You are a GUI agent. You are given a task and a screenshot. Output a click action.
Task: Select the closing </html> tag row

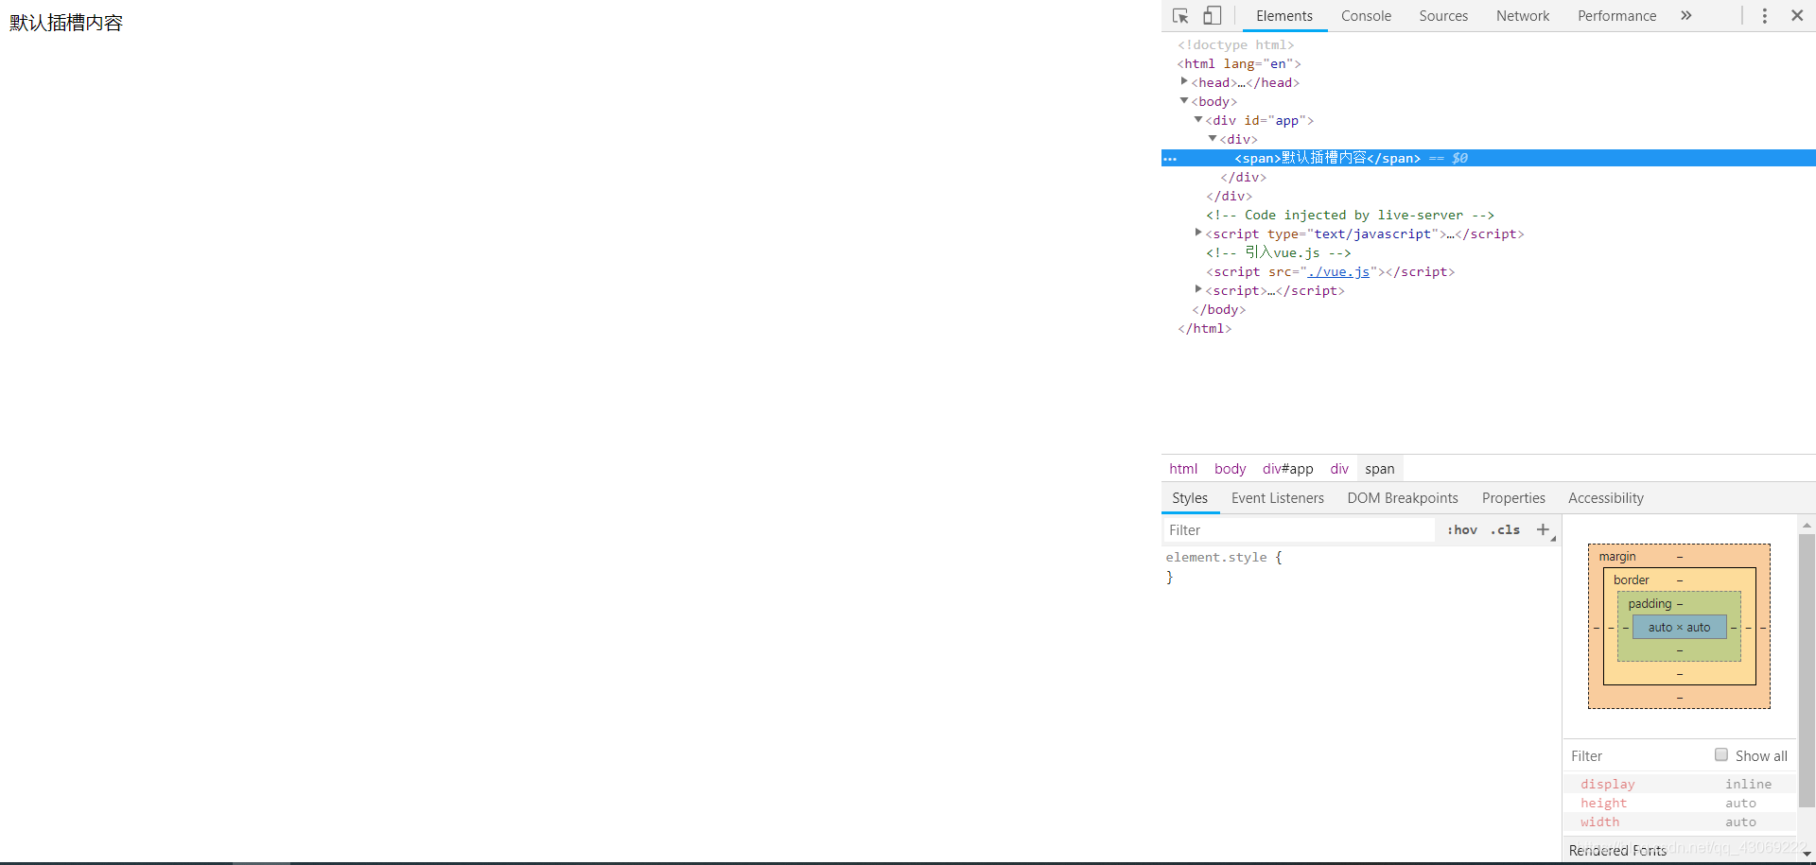pos(1204,328)
